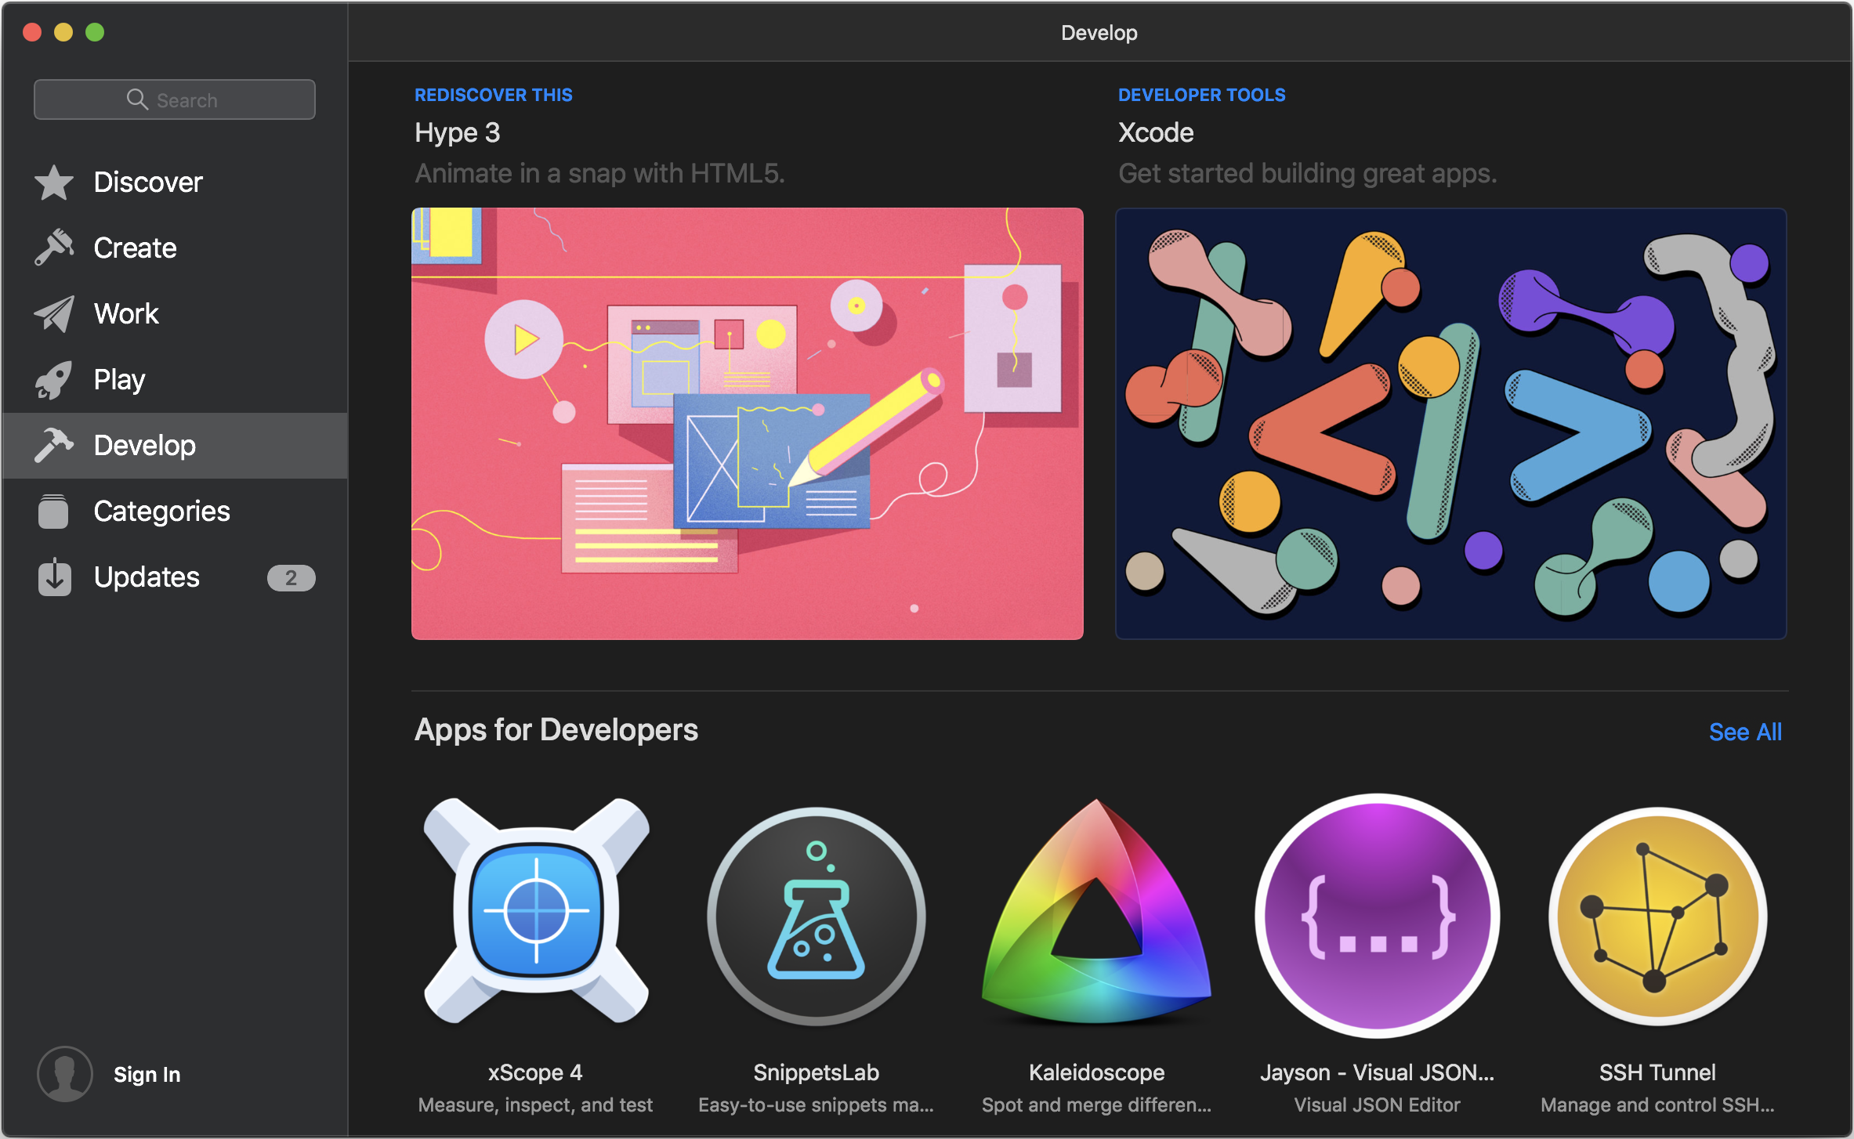The height and width of the screenshot is (1139, 1854).
Task: Click the SnippetsLab app name
Action: (x=817, y=1072)
